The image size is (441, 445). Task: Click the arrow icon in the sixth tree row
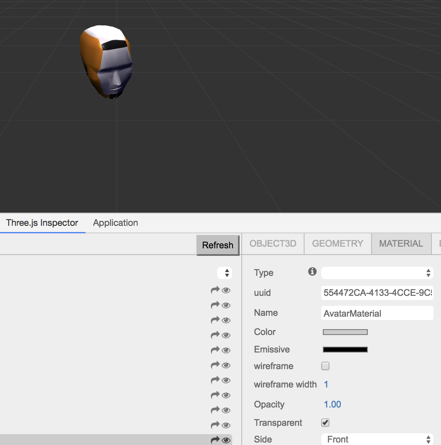215,365
